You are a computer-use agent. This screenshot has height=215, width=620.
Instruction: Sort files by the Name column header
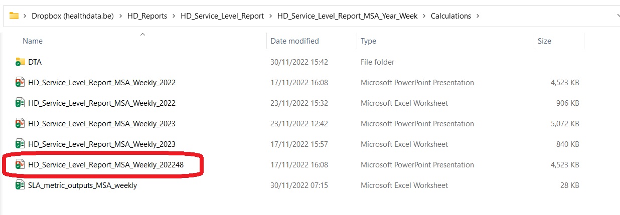33,41
